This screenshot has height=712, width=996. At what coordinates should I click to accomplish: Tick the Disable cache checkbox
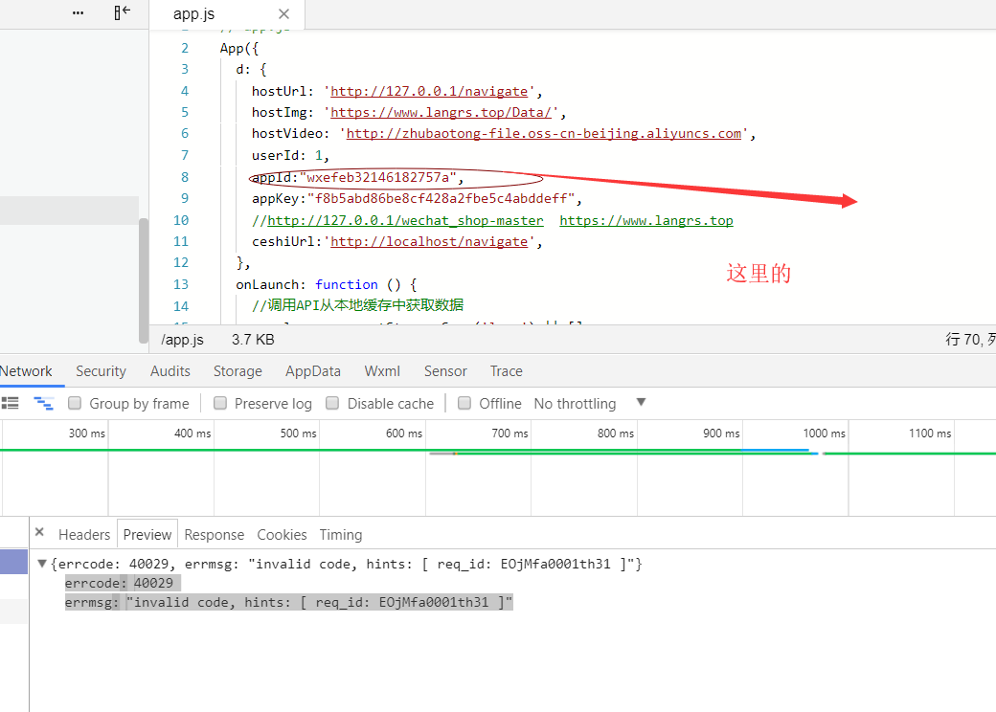tap(332, 403)
